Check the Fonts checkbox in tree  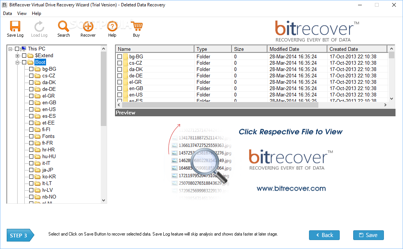[31, 136]
